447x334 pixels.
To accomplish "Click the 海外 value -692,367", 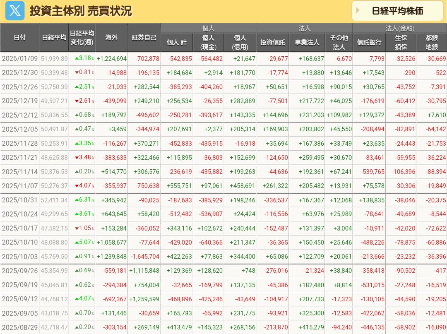I will (x=115, y=299).
